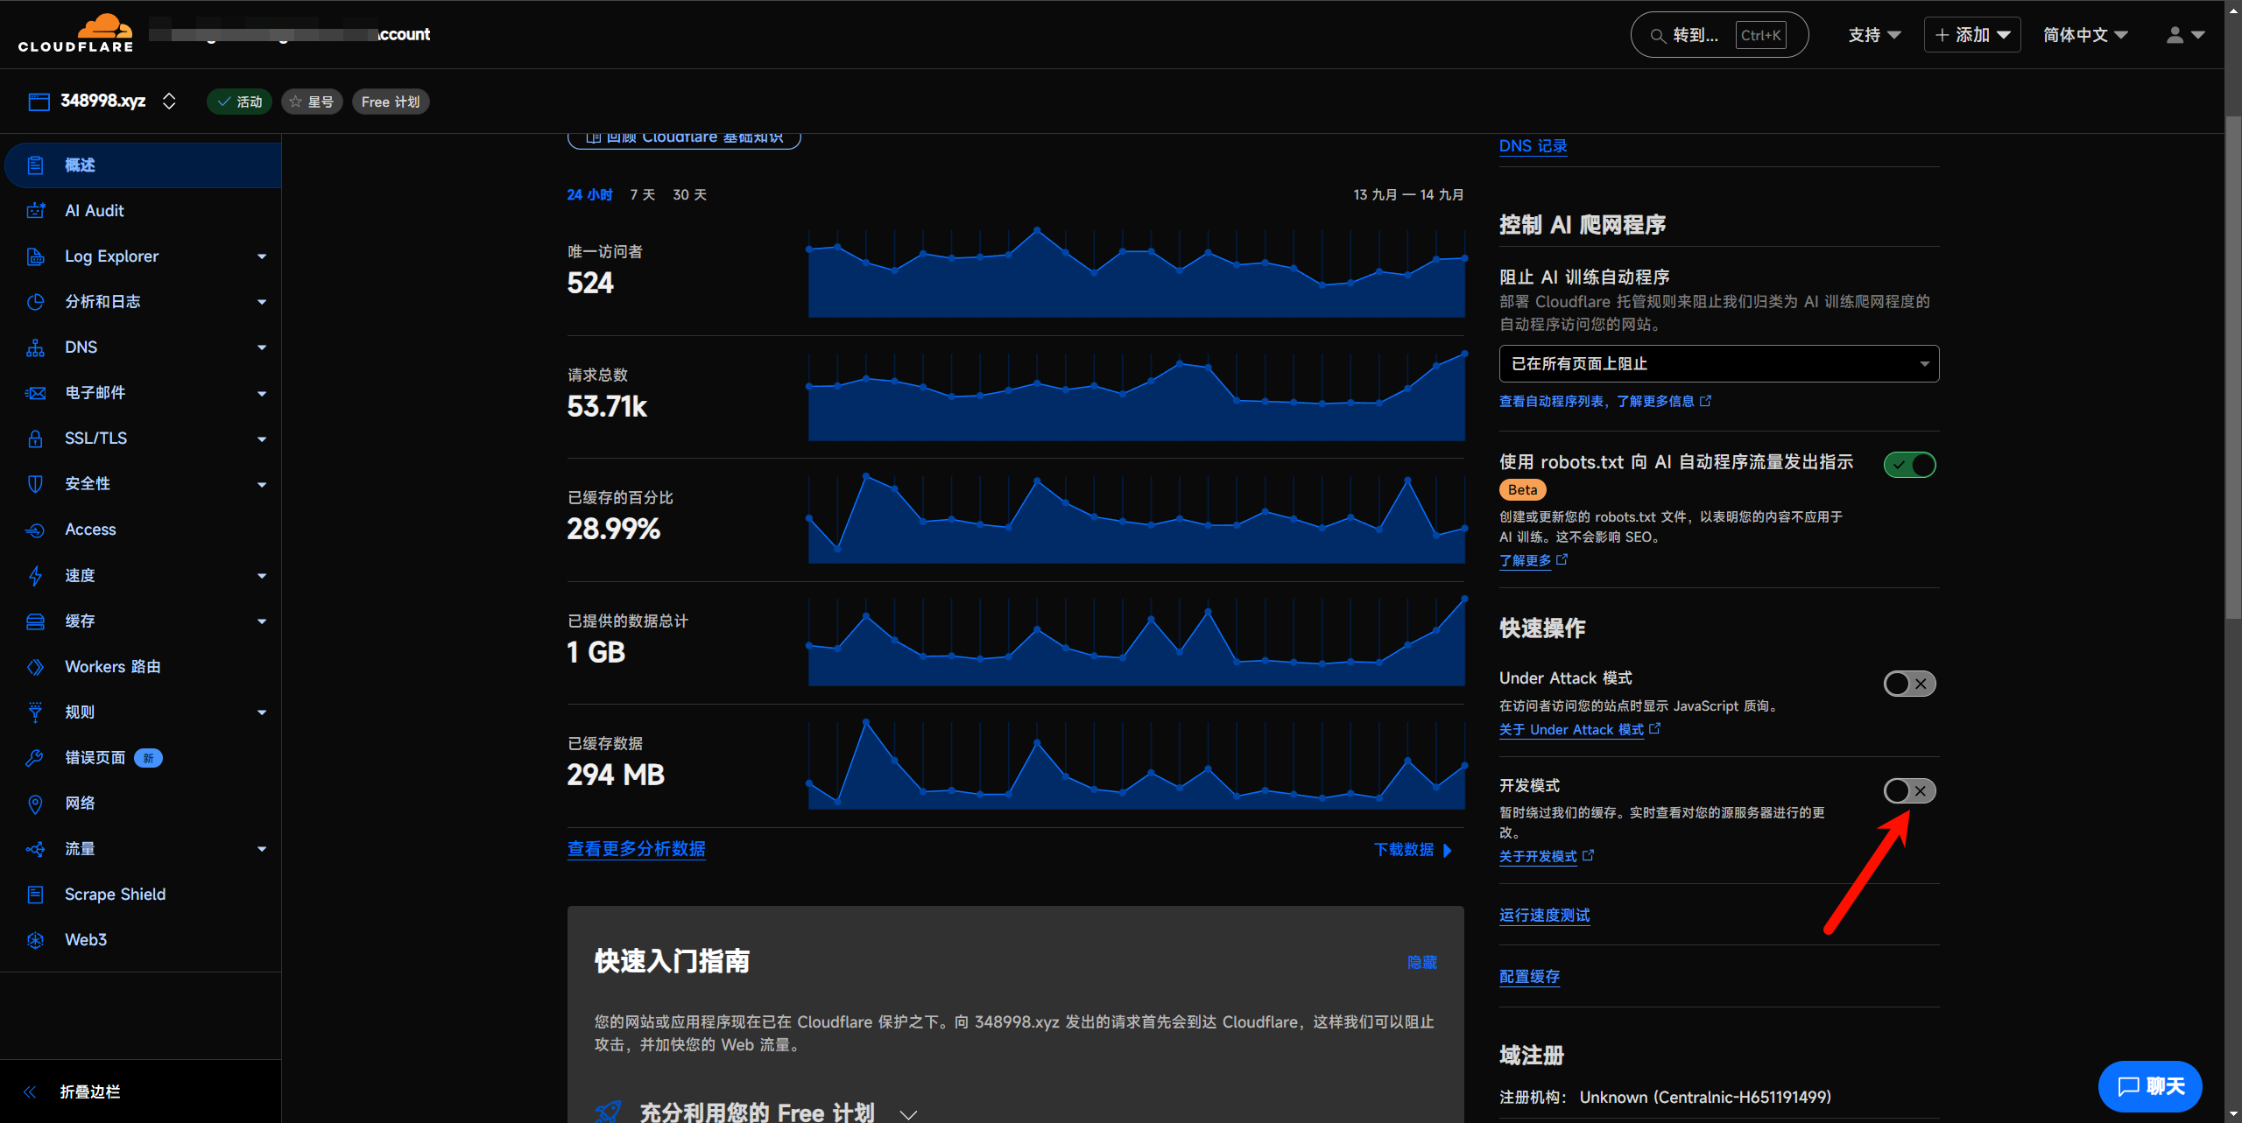
Task: Click the 下载数据 arrow icon
Action: [x=1448, y=850]
